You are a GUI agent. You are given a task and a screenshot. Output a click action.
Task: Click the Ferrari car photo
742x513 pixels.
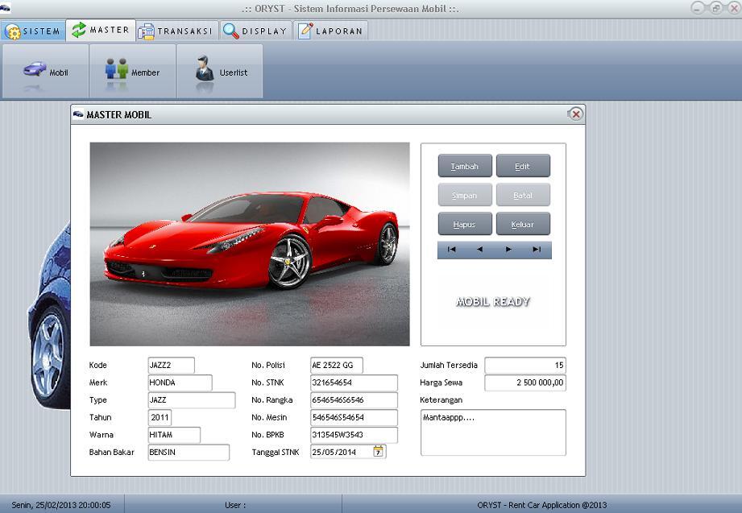click(249, 243)
